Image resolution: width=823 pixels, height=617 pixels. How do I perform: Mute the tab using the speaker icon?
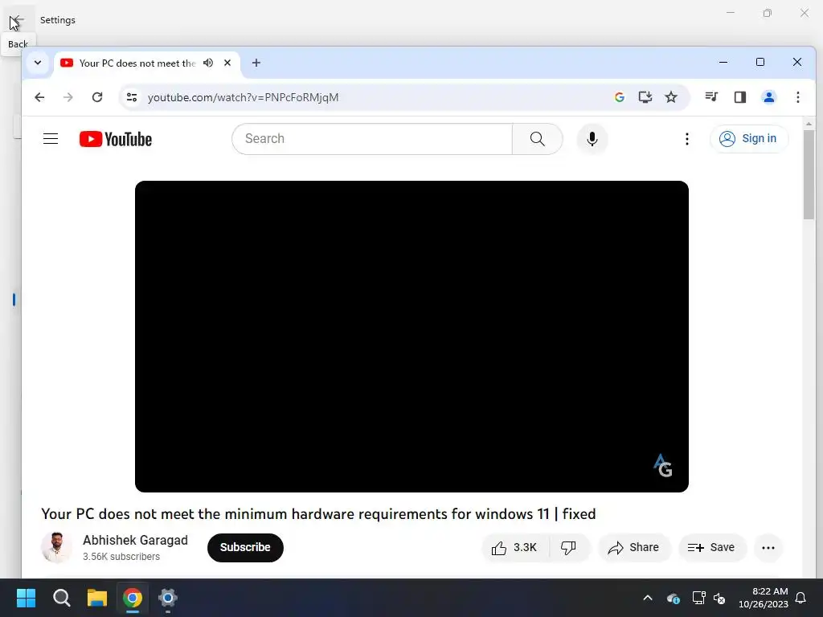pos(208,63)
